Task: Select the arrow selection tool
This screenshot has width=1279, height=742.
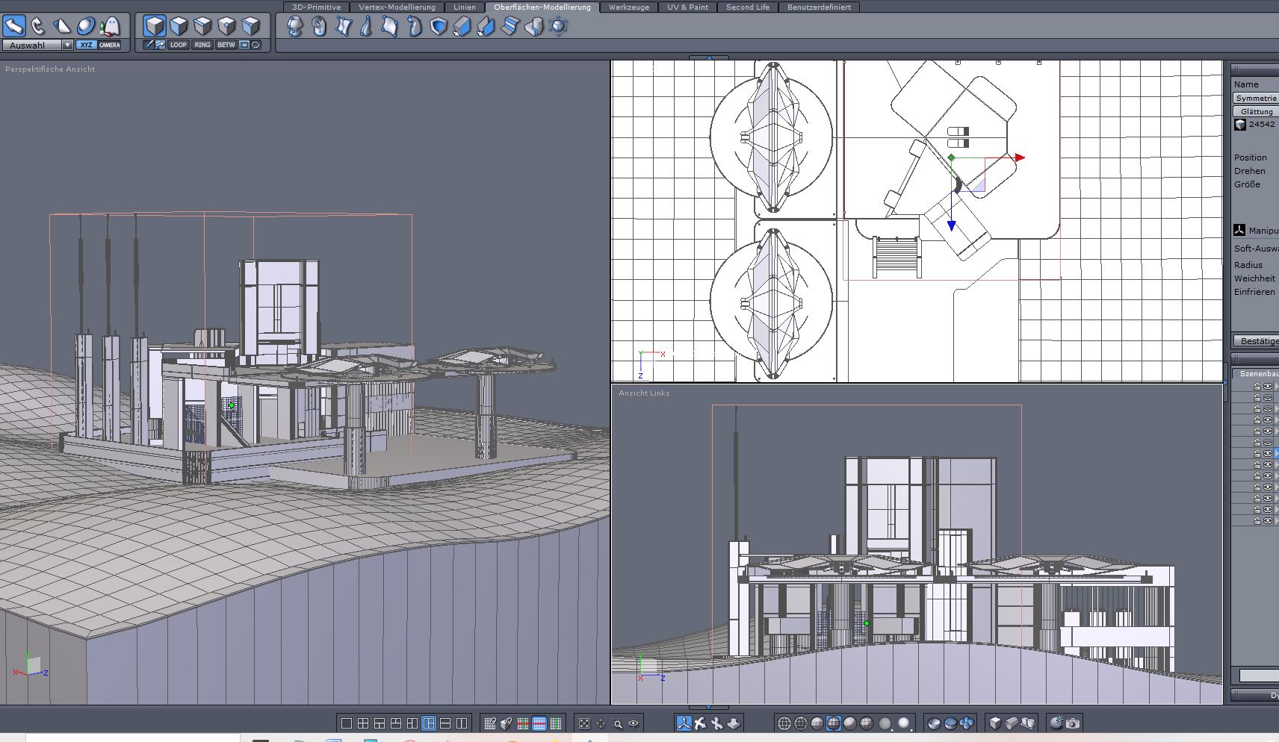Action: tap(14, 26)
